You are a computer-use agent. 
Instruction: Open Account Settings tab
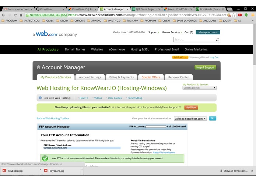(x=90, y=77)
